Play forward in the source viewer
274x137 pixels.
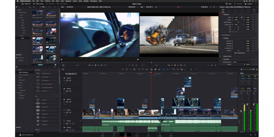click(x=99, y=65)
